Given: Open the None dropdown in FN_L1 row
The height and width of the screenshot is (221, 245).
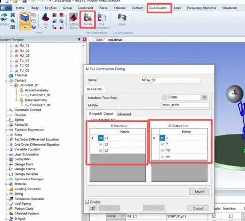Looking at the screenshot, I should tap(122, 216).
